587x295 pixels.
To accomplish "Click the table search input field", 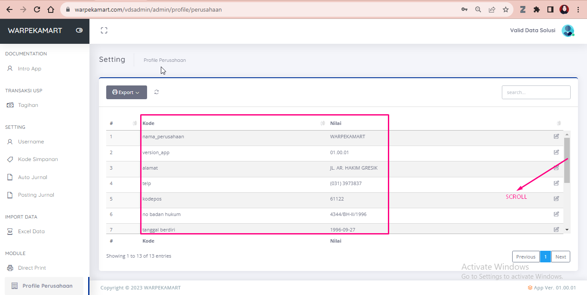I will (x=536, y=92).
